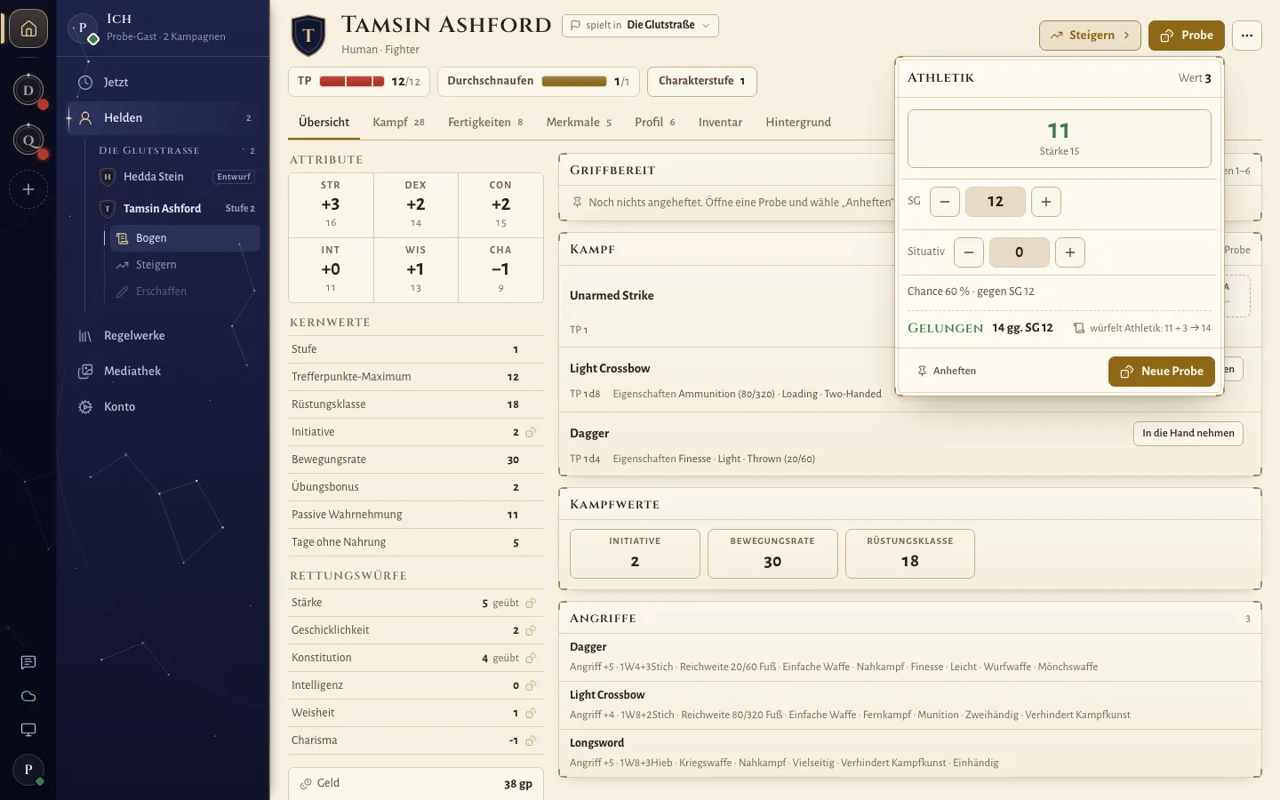
Task: Open the home icon in the left rail
Action: (x=28, y=28)
